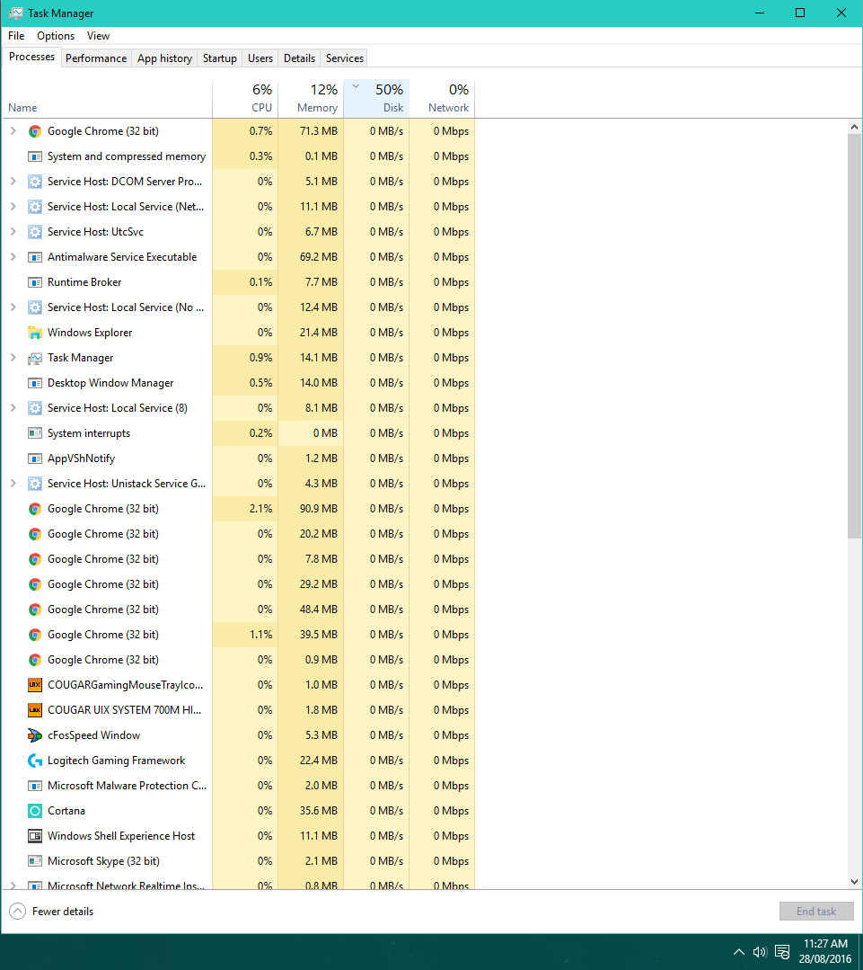The width and height of the screenshot is (863, 970).
Task: Click the Task Manager title bar icon
Action: click(x=16, y=13)
